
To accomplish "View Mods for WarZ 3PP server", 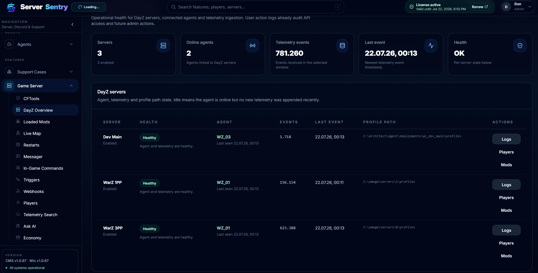I will (x=506, y=256).
